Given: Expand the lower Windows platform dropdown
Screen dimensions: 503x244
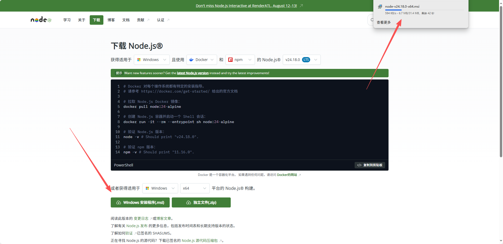Looking at the screenshot, I should (x=160, y=188).
